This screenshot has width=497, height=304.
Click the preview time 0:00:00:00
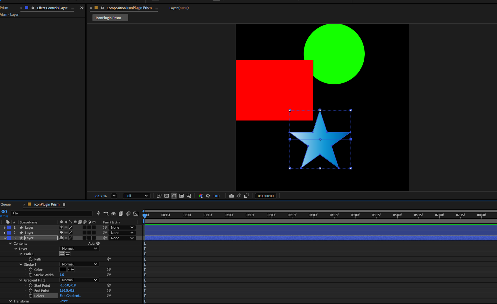(266, 196)
